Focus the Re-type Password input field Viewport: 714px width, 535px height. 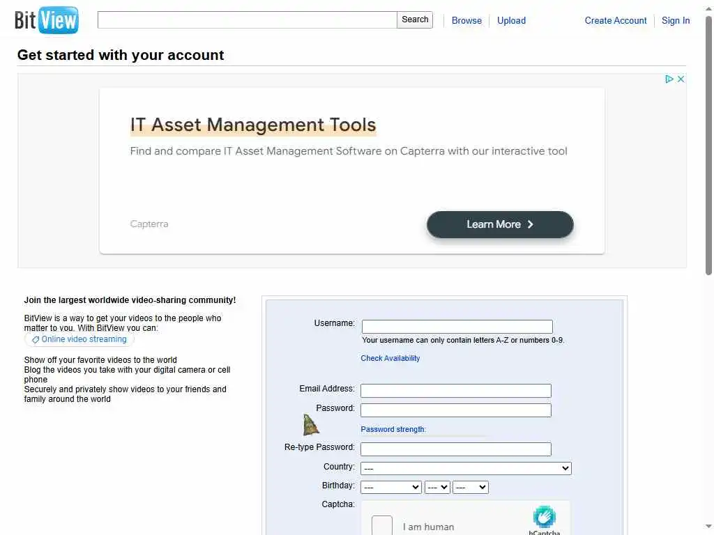tap(456, 449)
